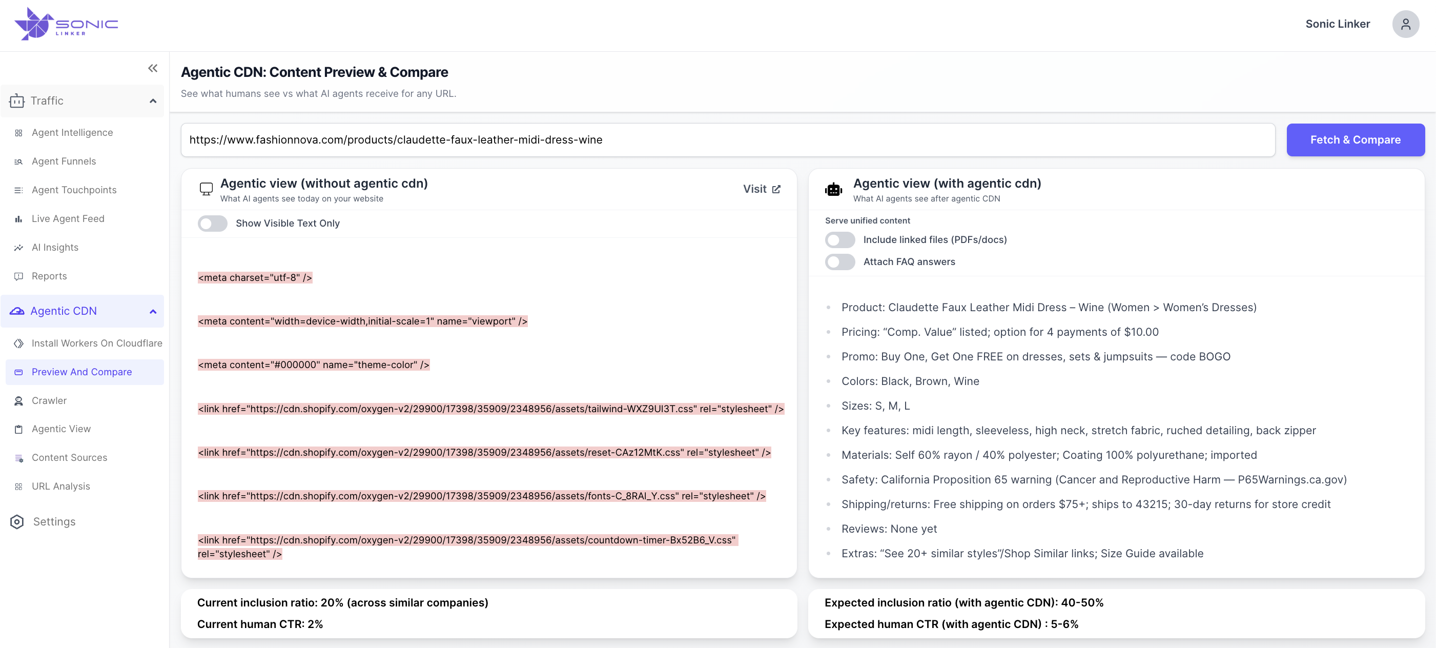Click the URL input field
The image size is (1436, 648).
(727, 140)
